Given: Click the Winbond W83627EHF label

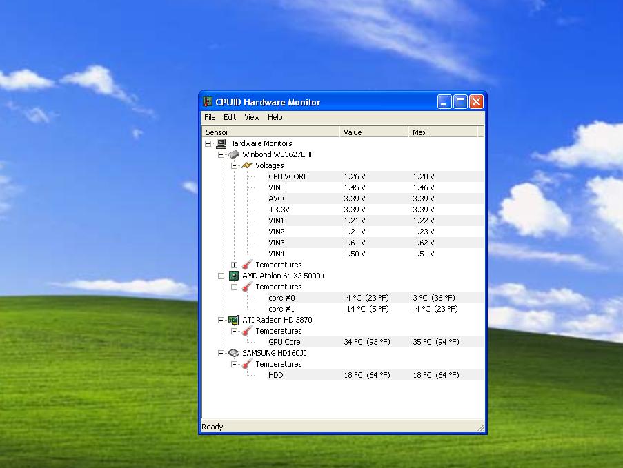Looking at the screenshot, I should click(278, 154).
